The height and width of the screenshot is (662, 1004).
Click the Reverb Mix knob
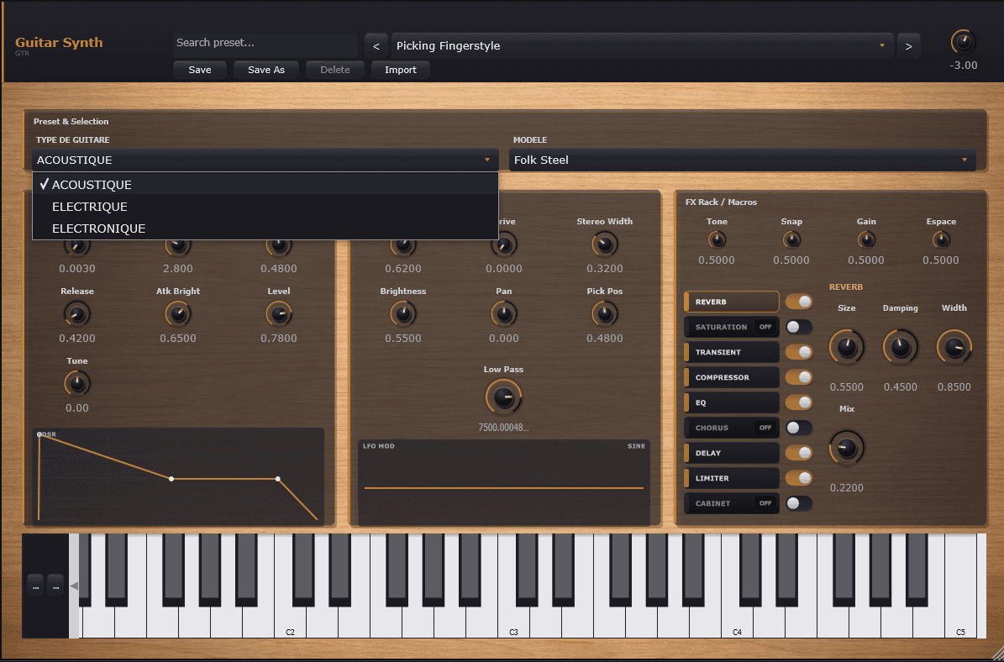[x=846, y=448]
